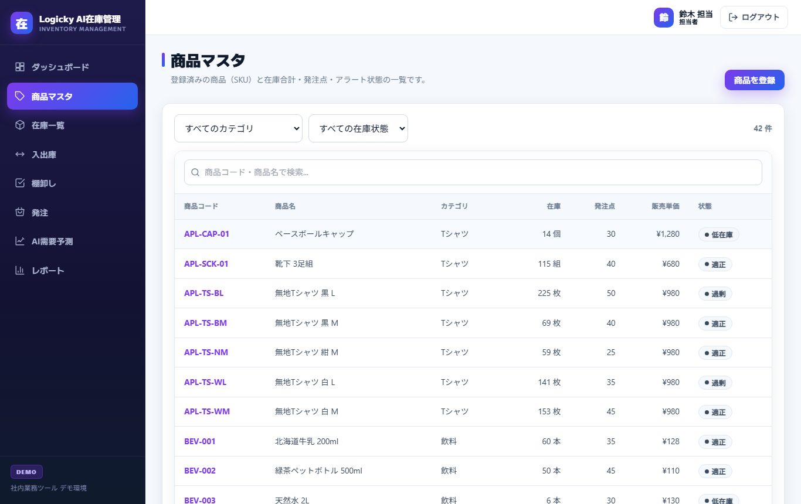The width and height of the screenshot is (801, 504).
Task: Open product link BEV-001
Action: (200, 441)
